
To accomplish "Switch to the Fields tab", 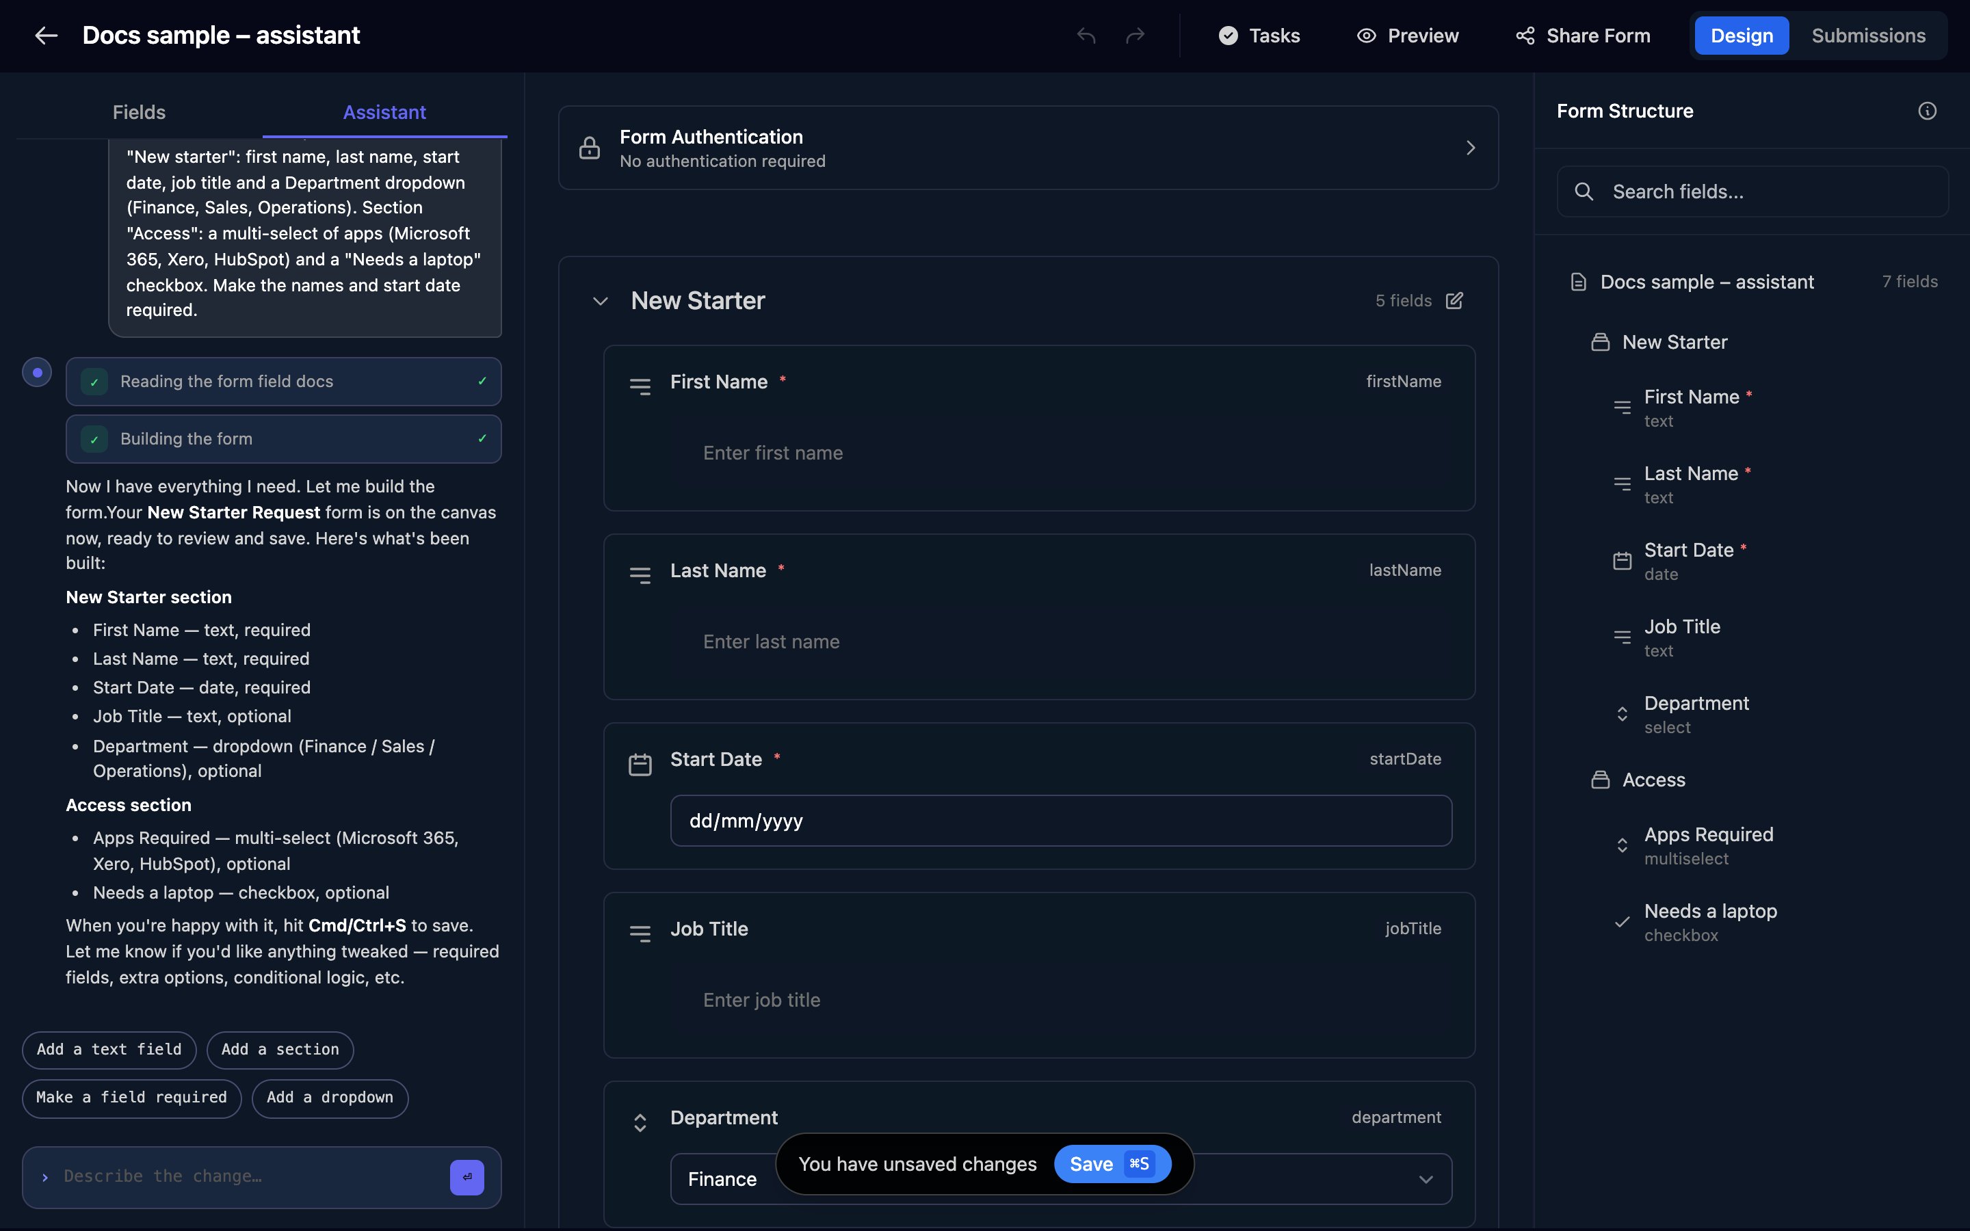I will [140, 112].
